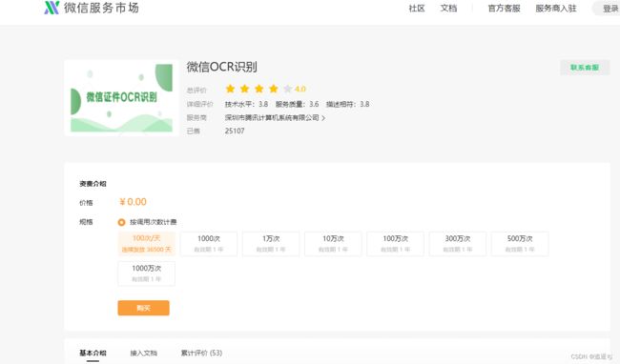Click the 服务质量: 3.6 rating text
Image resolution: width=620 pixels, height=364 pixels.
tap(297, 104)
